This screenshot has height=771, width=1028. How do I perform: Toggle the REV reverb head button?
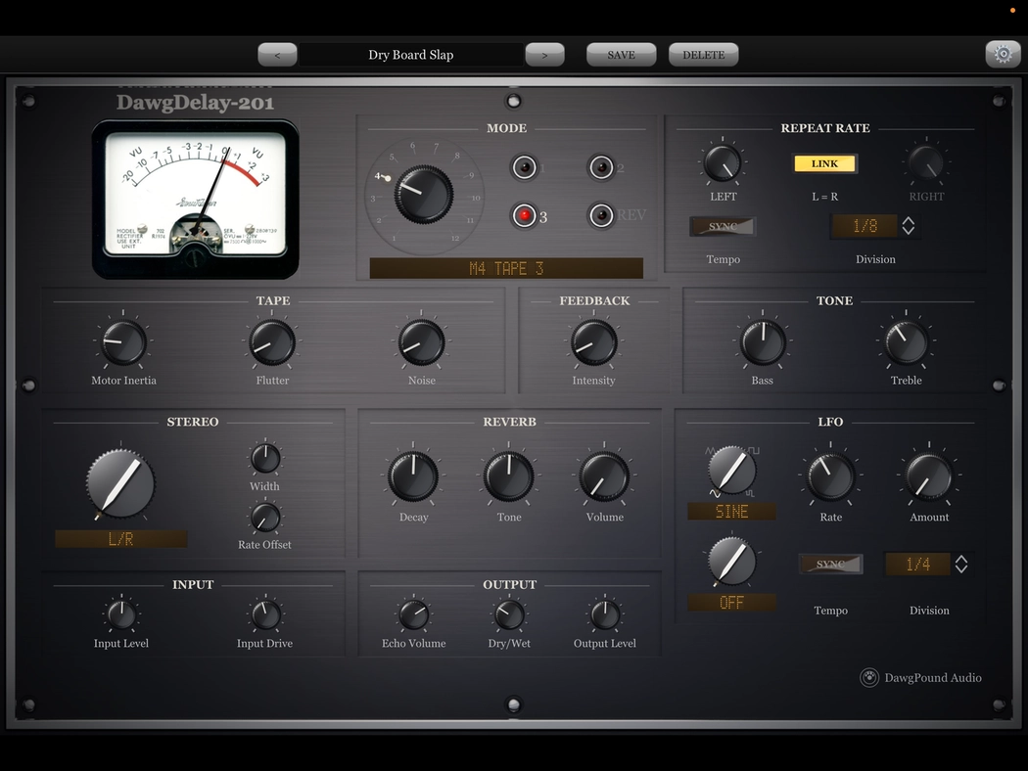(x=601, y=215)
